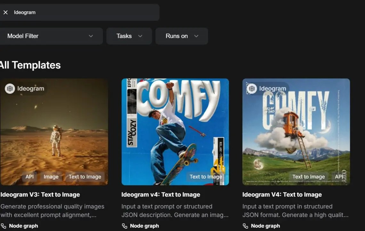Open the Model Filter dropdown
Image resolution: width=365 pixels, height=231 pixels.
(x=51, y=36)
